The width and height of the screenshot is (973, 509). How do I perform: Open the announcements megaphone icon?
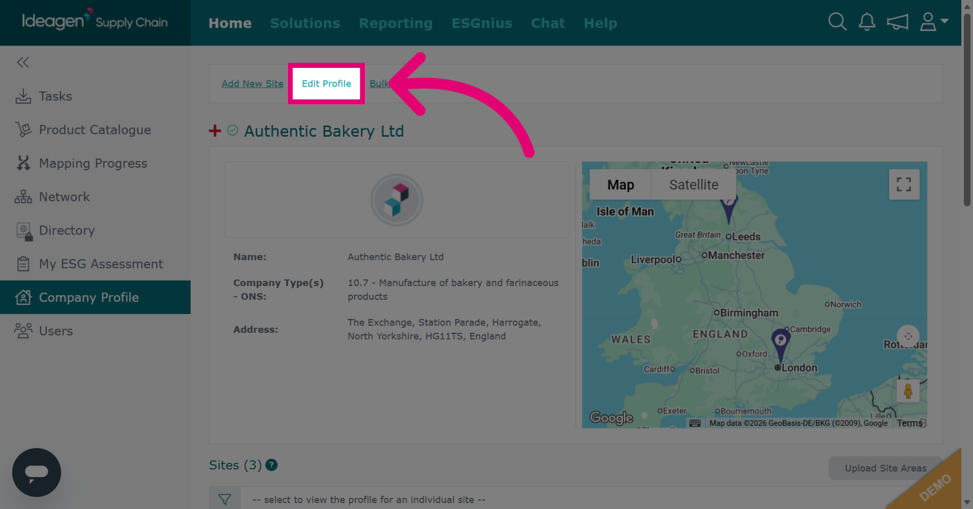pyautogui.click(x=897, y=22)
